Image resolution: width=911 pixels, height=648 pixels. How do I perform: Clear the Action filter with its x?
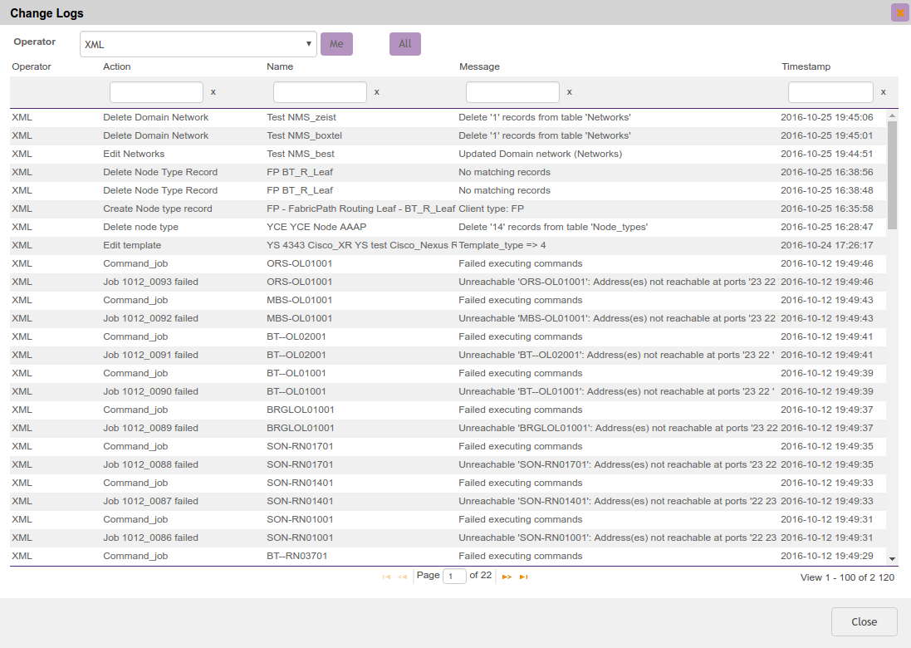click(x=213, y=92)
